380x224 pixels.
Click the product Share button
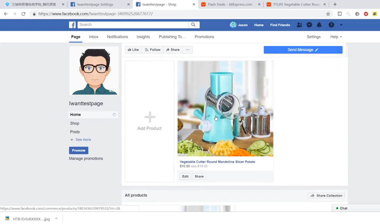pyautogui.click(x=199, y=177)
